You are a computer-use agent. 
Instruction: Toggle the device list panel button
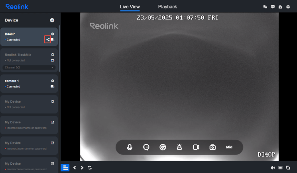point(65,168)
